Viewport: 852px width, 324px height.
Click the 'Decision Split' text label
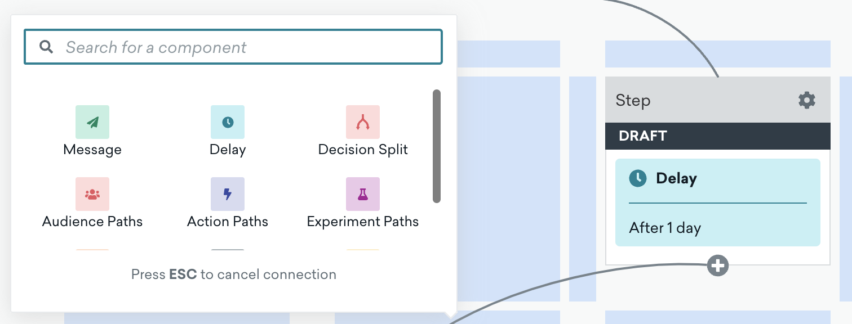363,150
